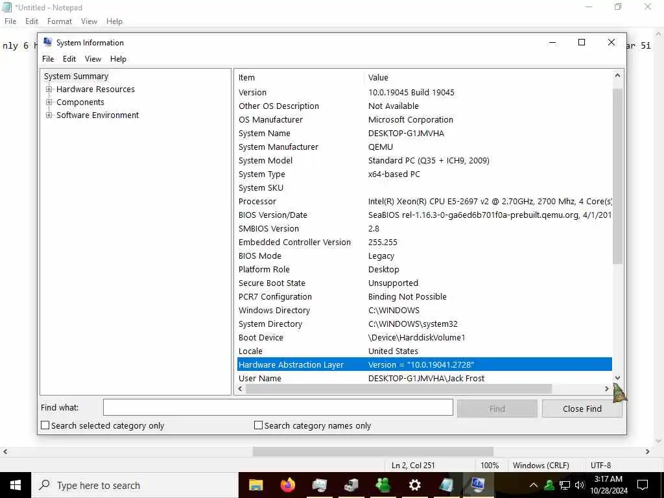Click Notepad horizontal scroll-left arrow
Screen dimensions: 664x498
click(5, 452)
